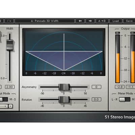Click the Width label above the fader

pyautogui.click(x=10, y=29)
